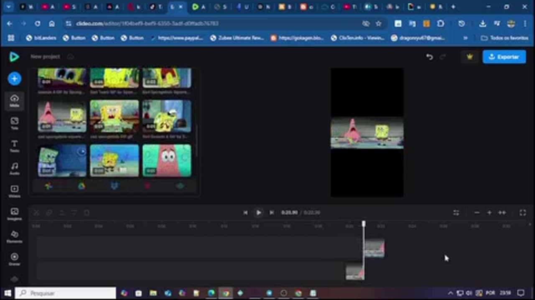Select the Patrick and SpongeBob standing GIF thumbnail

pos(62,116)
